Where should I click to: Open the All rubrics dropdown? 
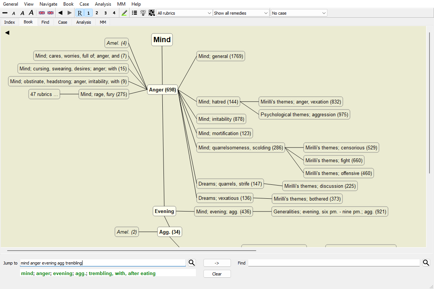[x=184, y=13]
